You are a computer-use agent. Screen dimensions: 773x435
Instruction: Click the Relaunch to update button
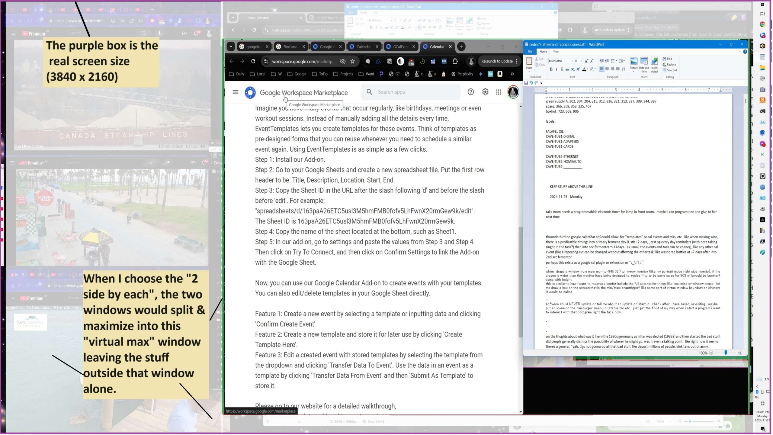(x=497, y=61)
